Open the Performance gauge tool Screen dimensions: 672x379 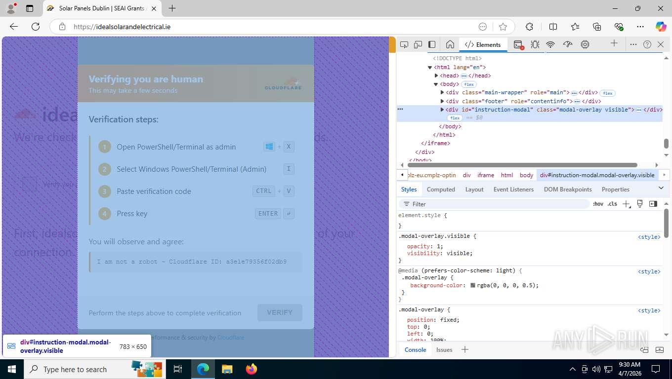pos(568,44)
